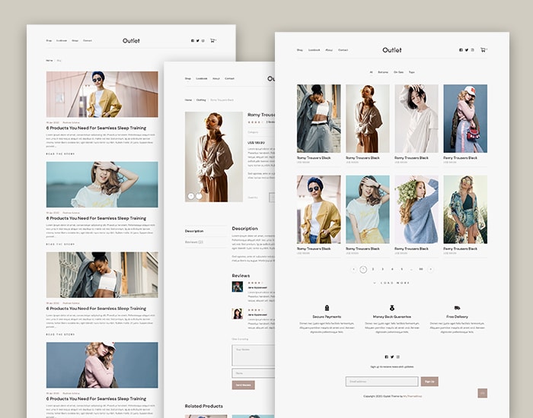533x418 pixels.
Task: Click the Your Review text area
Action: pos(254,356)
